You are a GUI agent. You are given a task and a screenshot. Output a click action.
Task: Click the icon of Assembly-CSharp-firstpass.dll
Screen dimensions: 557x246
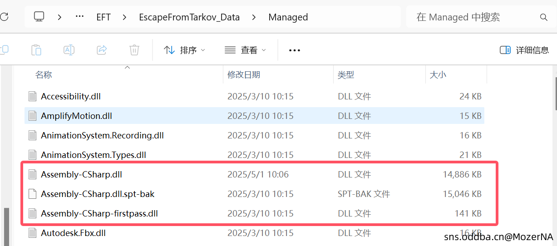click(x=32, y=213)
